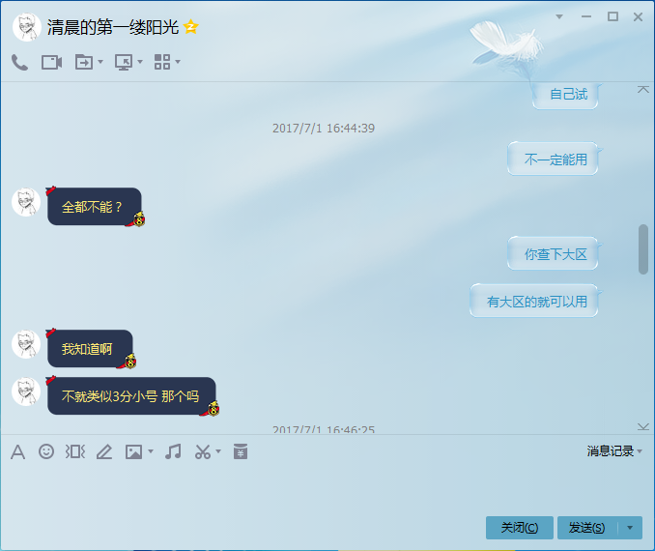Click the music note icon
Image resolution: width=655 pixels, height=551 pixels.
[x=173, y=451]
